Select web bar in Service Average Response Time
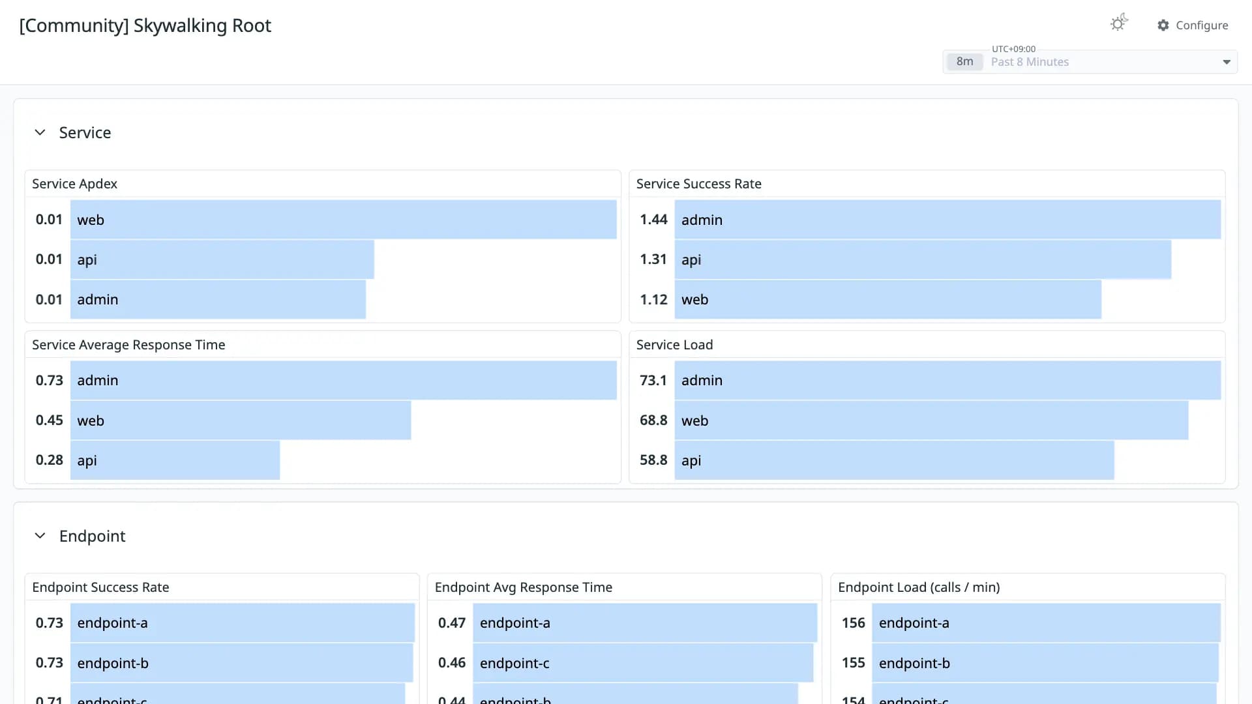Image resolution: width=1252 pixels, height=704 pixels. tap(241, 420)
